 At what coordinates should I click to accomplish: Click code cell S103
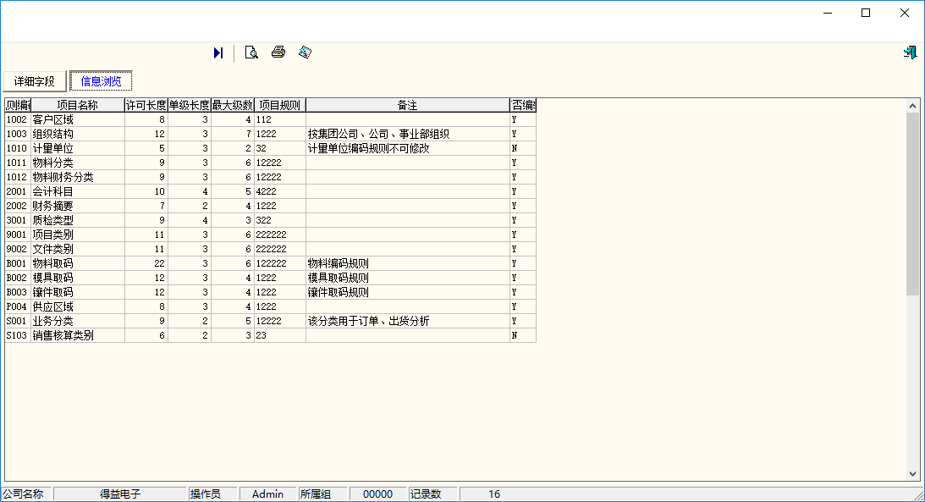17,335
